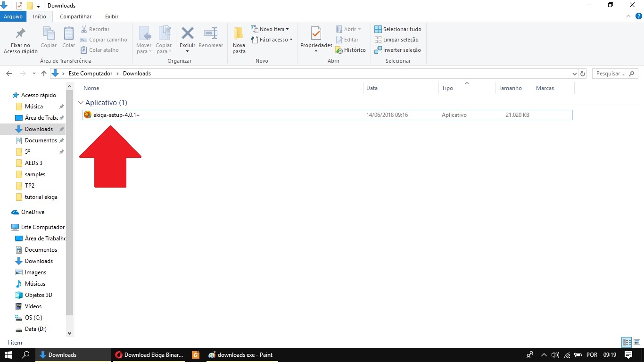
Task: Click the up-directory arrow in navigation bar
Action: pyautogui.click(x=44, y=74)
